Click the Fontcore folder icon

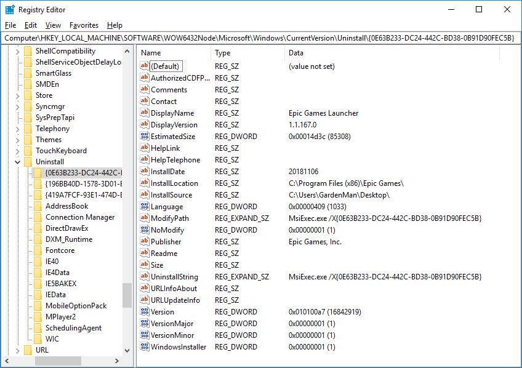pyautogui.click(x=38, y=250)
